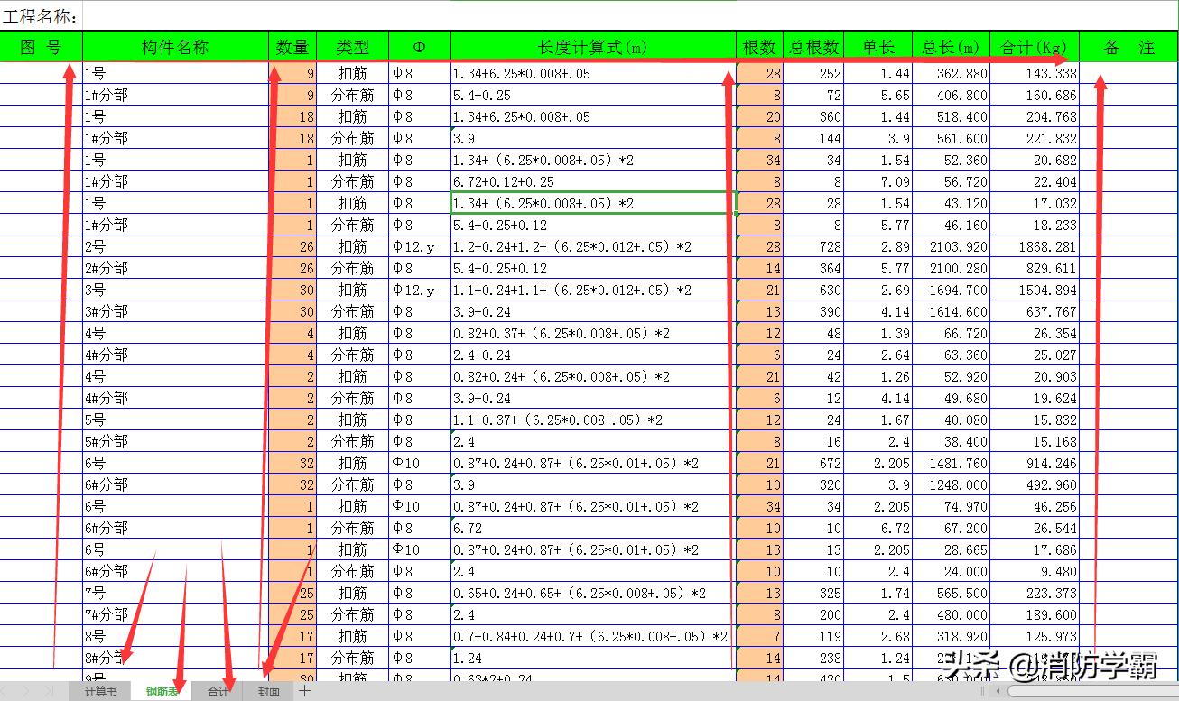Switch to the 计算书 sheet tab
1179x701 pixels.
[x=99, y=690]
